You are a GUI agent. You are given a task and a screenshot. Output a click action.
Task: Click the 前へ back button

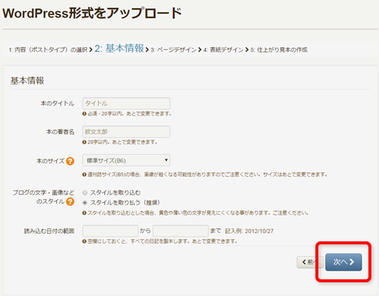click(x=310, y=262)
